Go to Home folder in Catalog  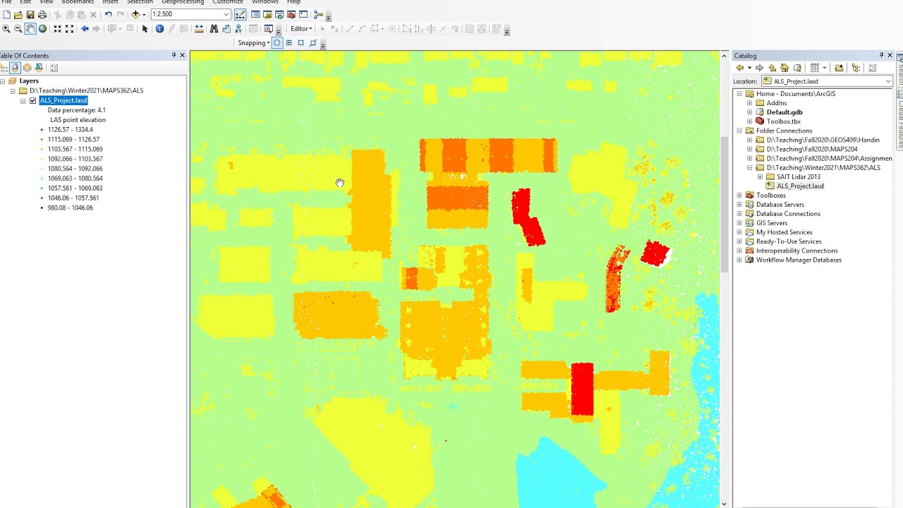click(784, 68)
